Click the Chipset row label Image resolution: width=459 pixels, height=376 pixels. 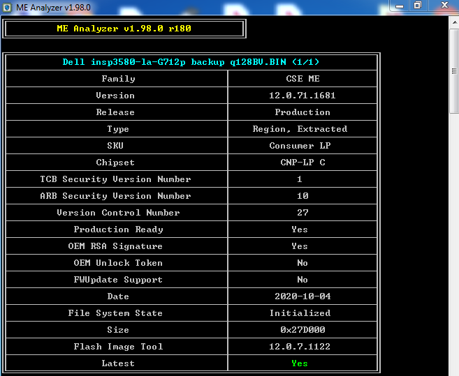tap(115, 163)
